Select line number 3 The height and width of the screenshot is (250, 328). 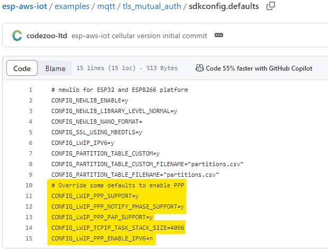tap(31, 111)
